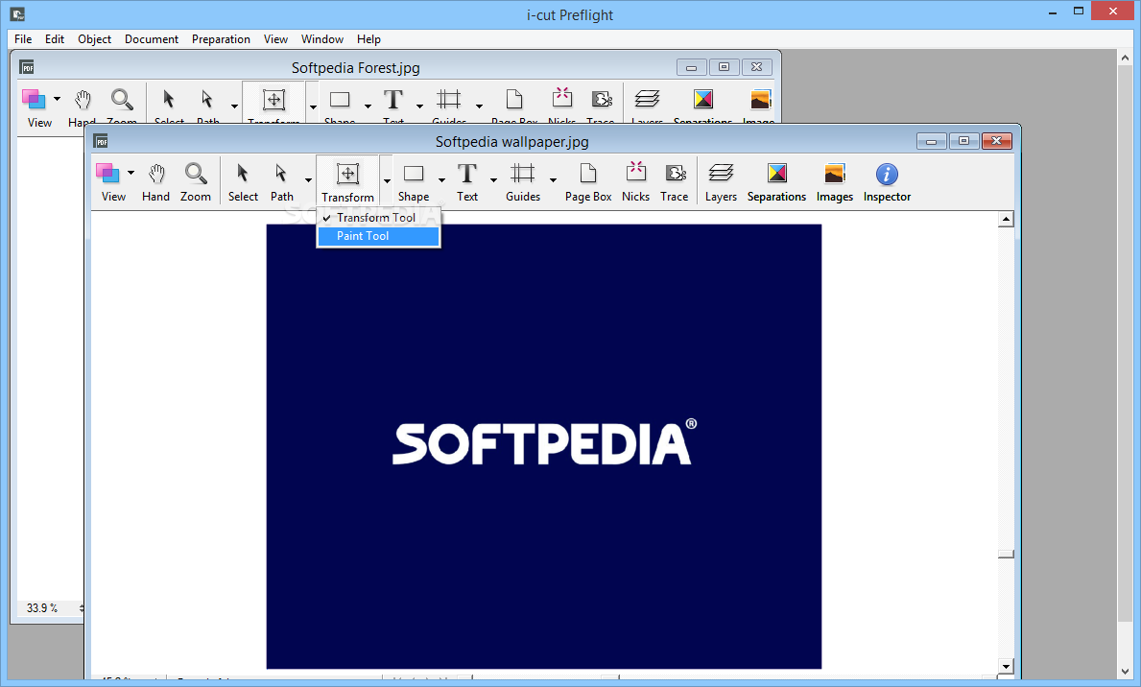1141x687 pixels.
Task: Select the Trace tool in wallpaper window
Action: (x=675, y=182)
